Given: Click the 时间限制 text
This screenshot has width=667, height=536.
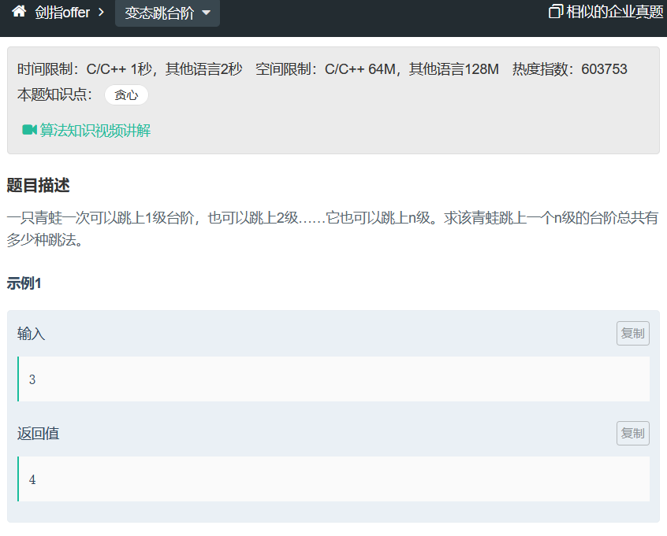Looking at the screenshot, I should point(130,68).
